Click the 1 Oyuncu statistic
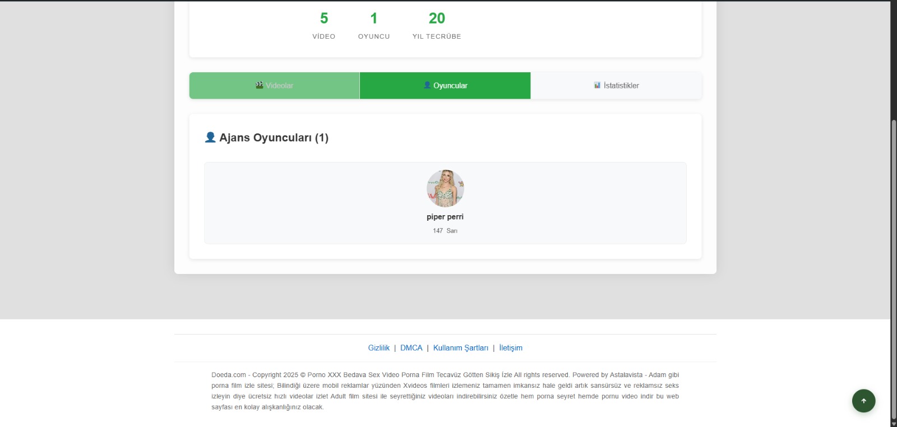Screen dimensions: 897x427 (373, 18)
